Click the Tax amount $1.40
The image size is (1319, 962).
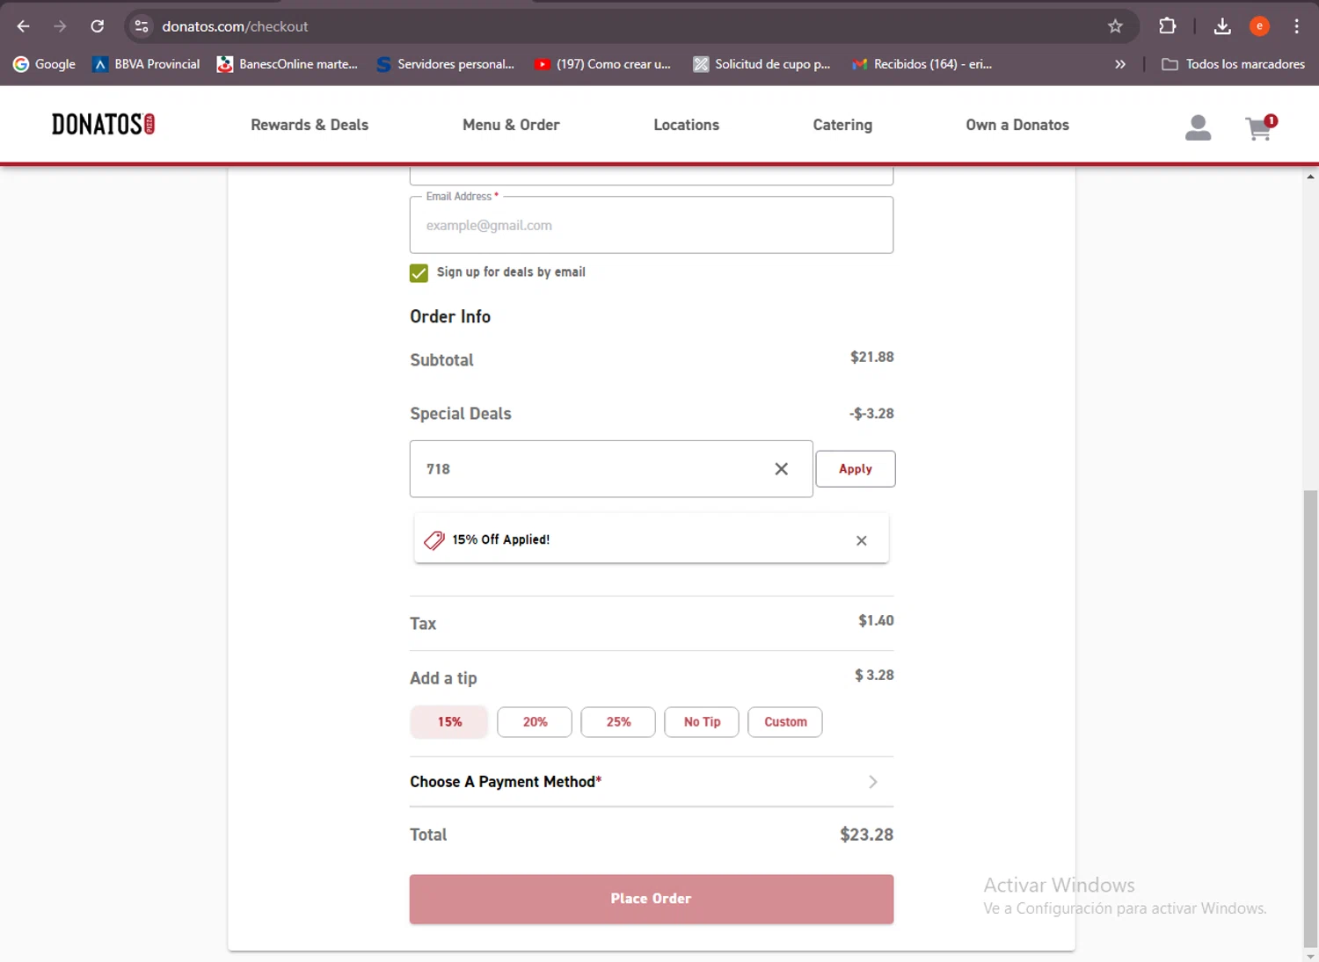[876, 620]
